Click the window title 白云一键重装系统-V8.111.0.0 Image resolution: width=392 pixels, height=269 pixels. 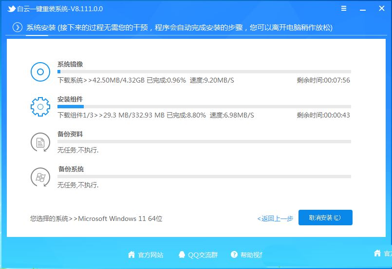click(x=60, y=9)
